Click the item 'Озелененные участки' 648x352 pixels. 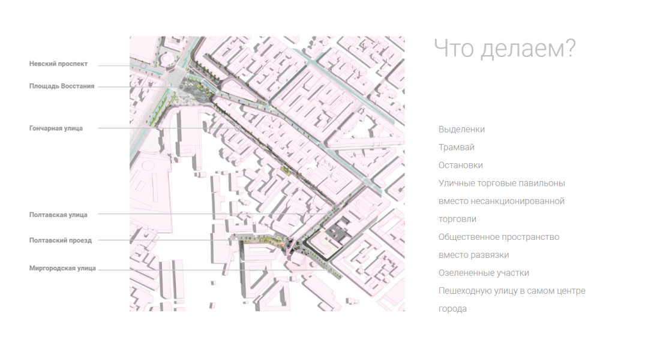tap(484, 273)
